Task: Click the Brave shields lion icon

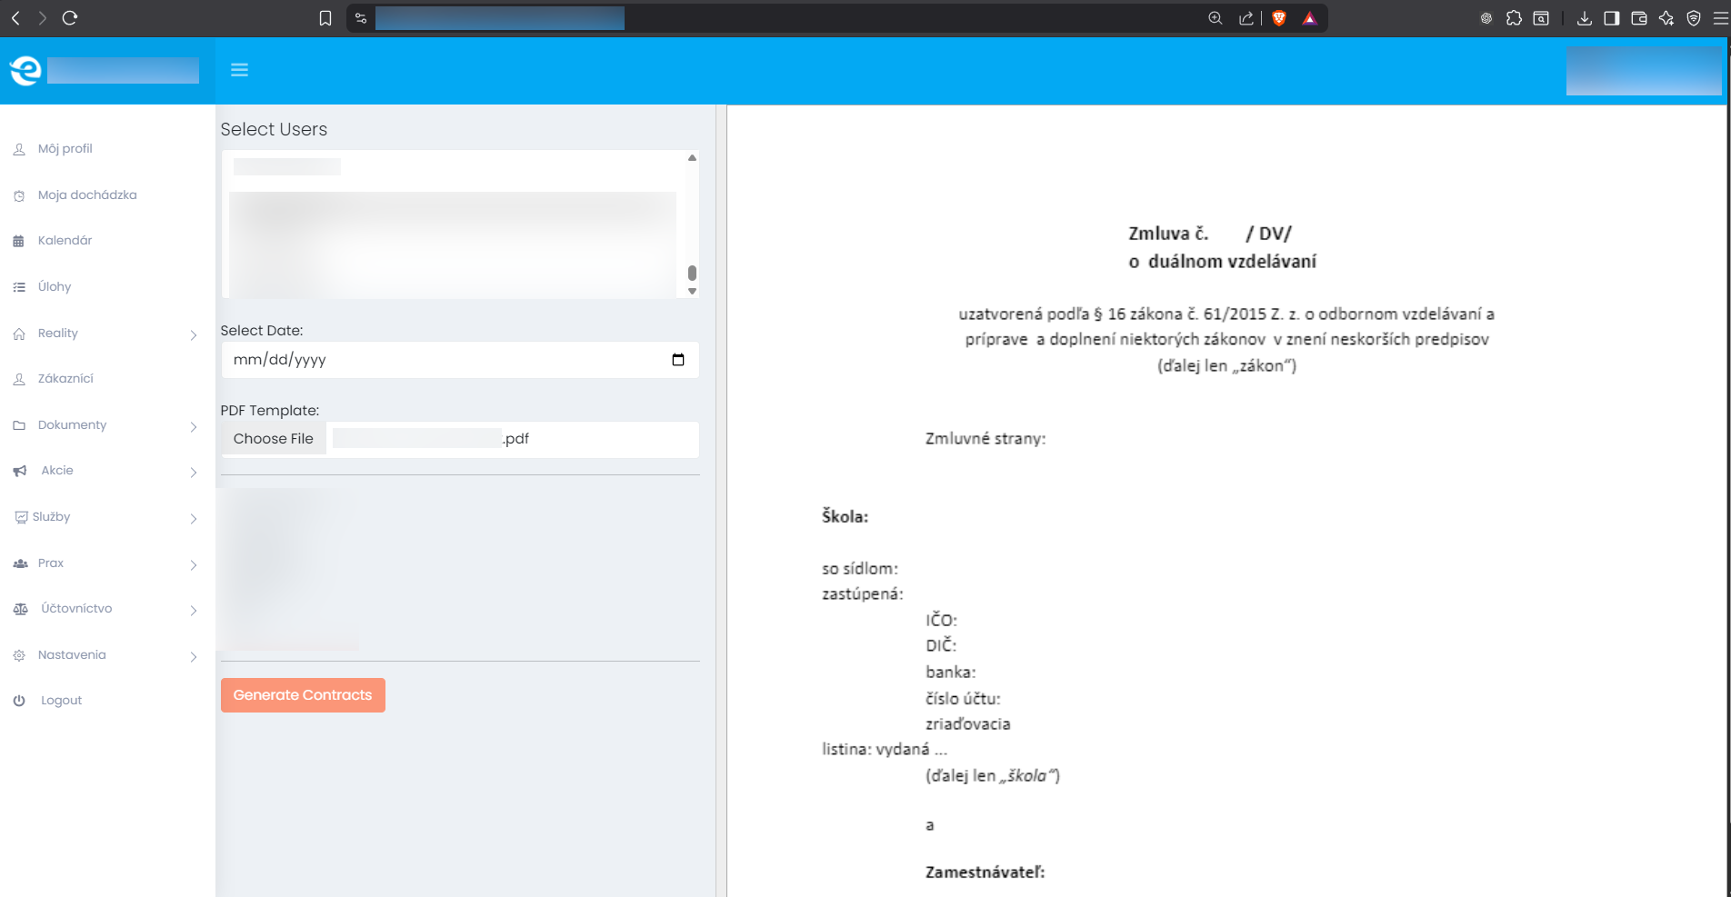Action: tap(1279, 18)
